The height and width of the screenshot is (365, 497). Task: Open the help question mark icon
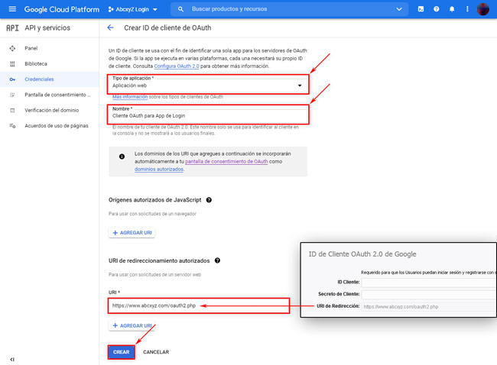click(x=437, y=9)
